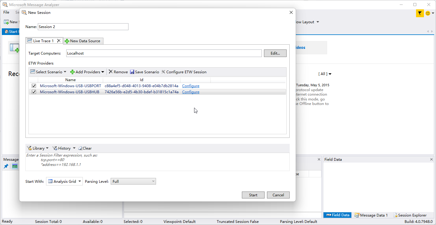The width and height of the screenshot is (436, 225).
Task: Click the smiley feedback icon
Action: point(428,13)
